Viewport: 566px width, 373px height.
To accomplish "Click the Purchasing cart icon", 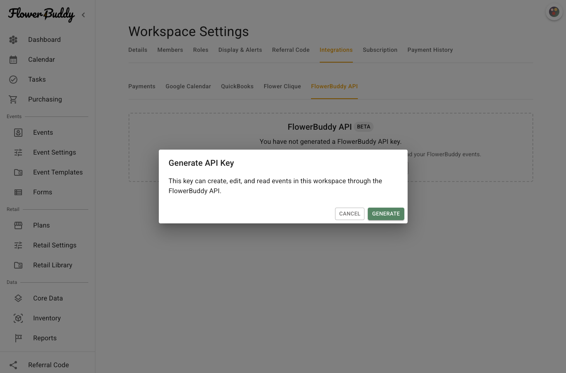I will coord(13,99).
